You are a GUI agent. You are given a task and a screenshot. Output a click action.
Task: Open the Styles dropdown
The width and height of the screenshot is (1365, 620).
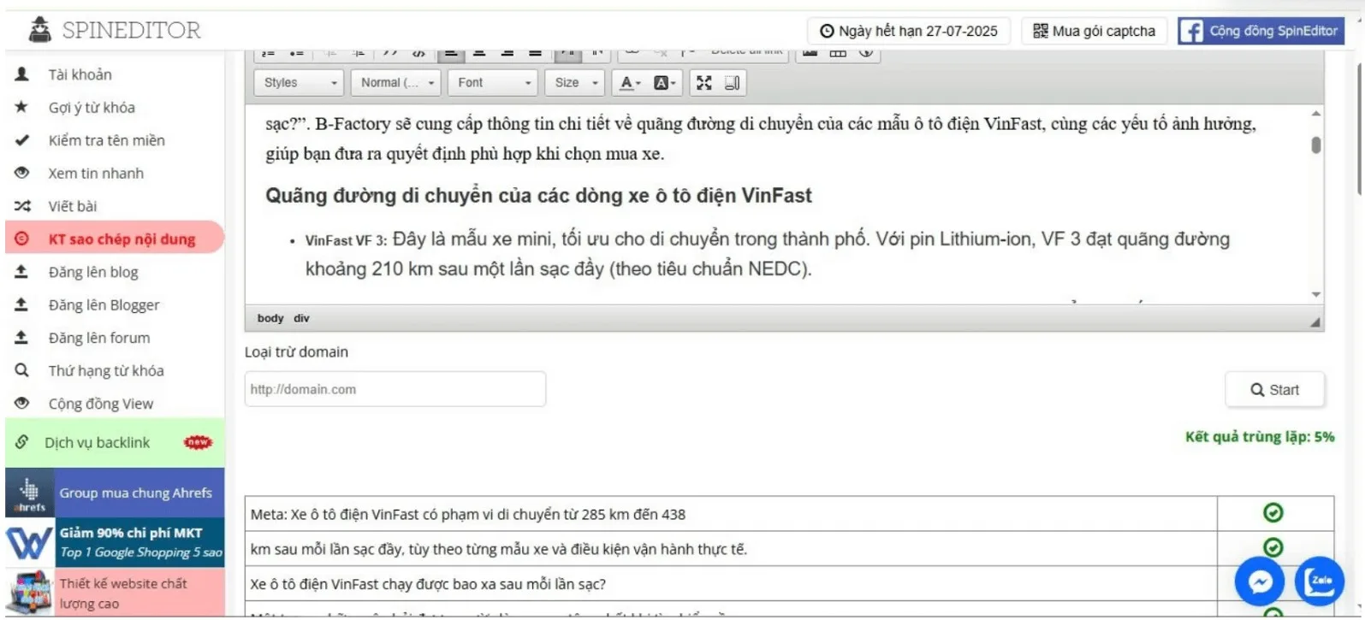point(299,82)
